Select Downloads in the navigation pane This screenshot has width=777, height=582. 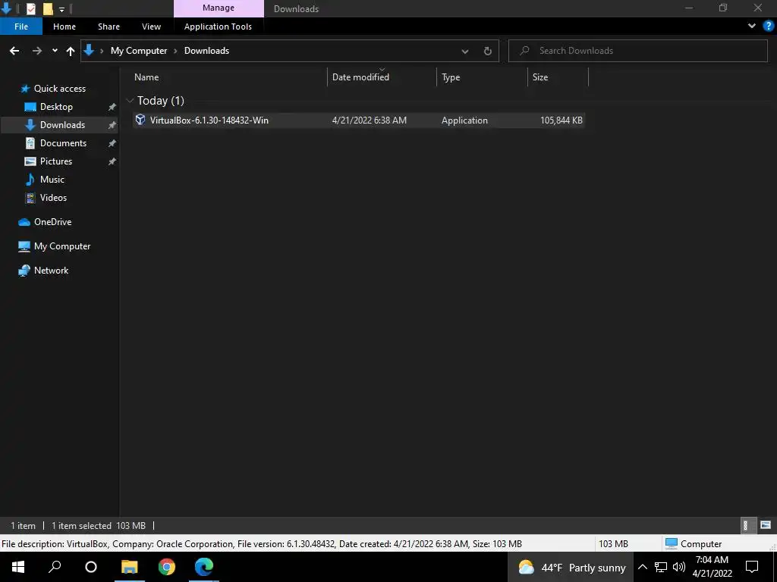(62, 125)
